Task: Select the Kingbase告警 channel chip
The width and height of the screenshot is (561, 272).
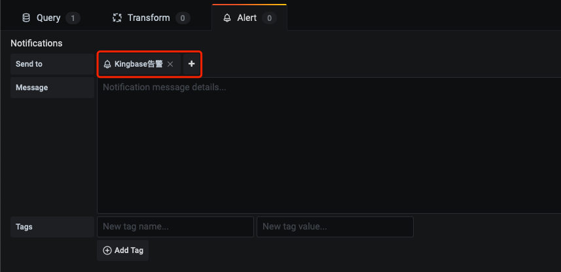Action: pyautogui.click(x=139, y=64)
